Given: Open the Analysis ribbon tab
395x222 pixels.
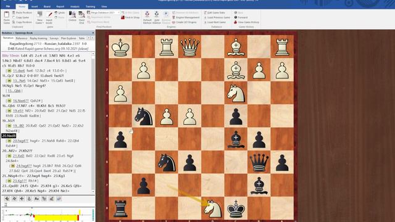Looking at the screenshot, I should pyautogui.click(x=75, y=7).
